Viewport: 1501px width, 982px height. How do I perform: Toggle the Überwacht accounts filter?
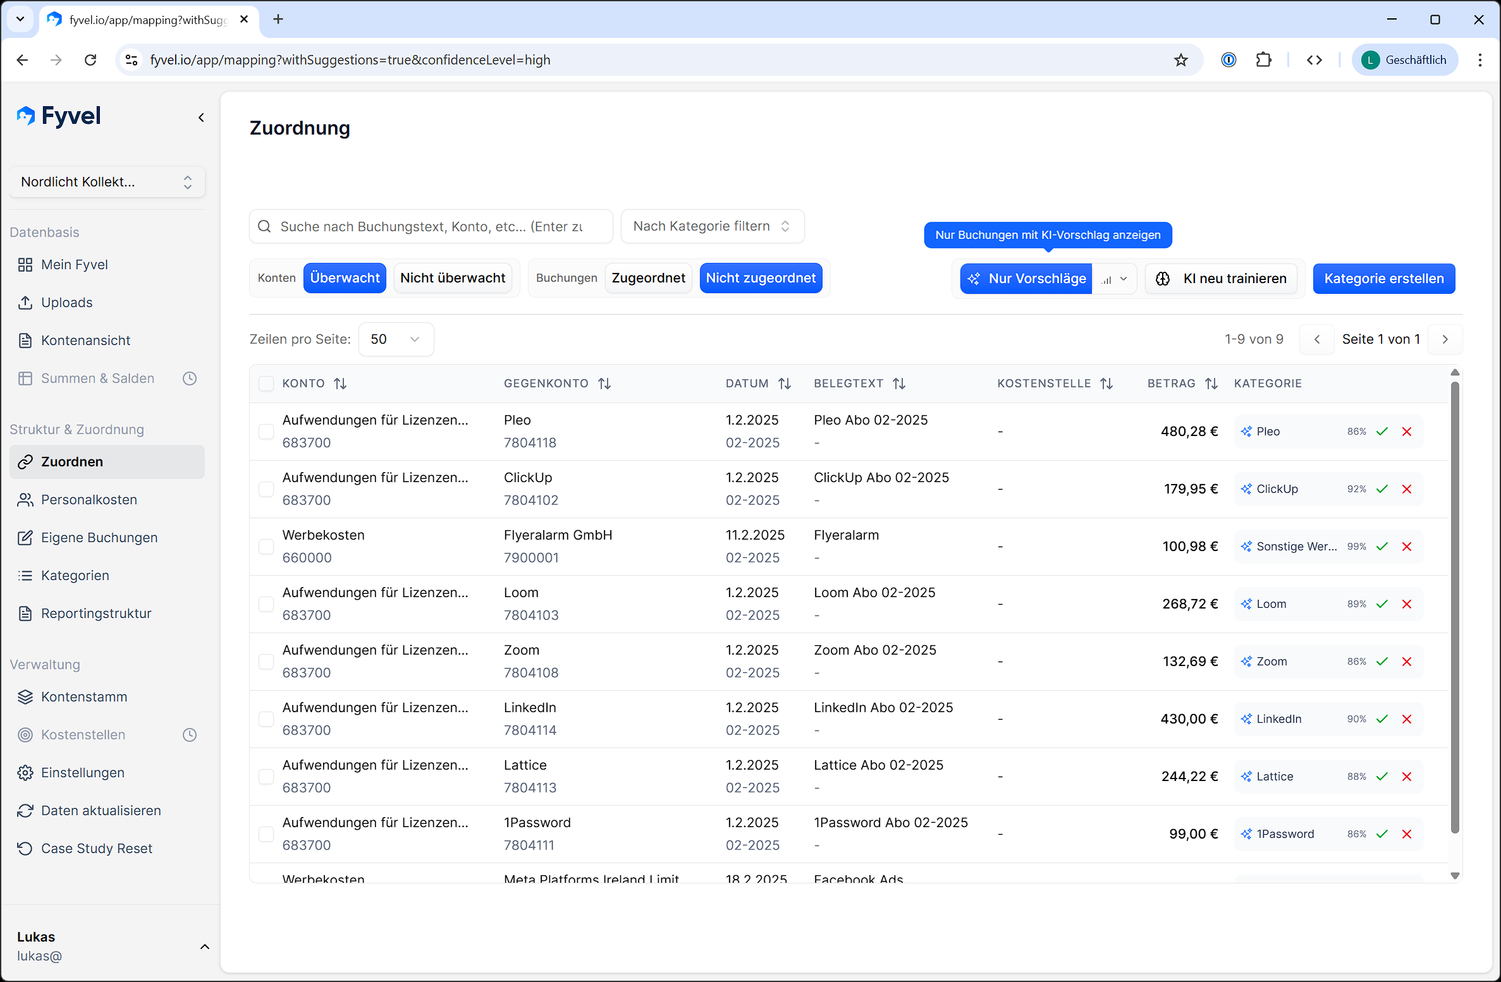(x=345, y=278)
